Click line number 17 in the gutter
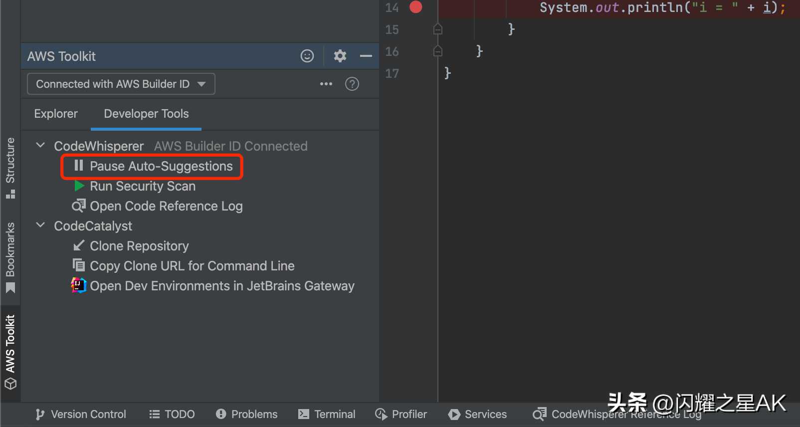800x427 pixels. [x=392, y=73]
